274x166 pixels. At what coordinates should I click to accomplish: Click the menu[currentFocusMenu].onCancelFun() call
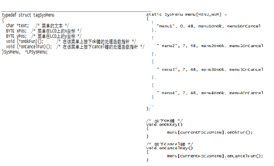pos(215,156)
